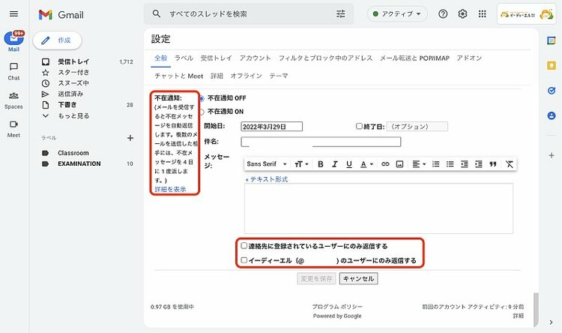Select the 不在通知 OFF radio button
This screenshot has width=562, height=333.
pyautogui.click(x=202, y=98)
